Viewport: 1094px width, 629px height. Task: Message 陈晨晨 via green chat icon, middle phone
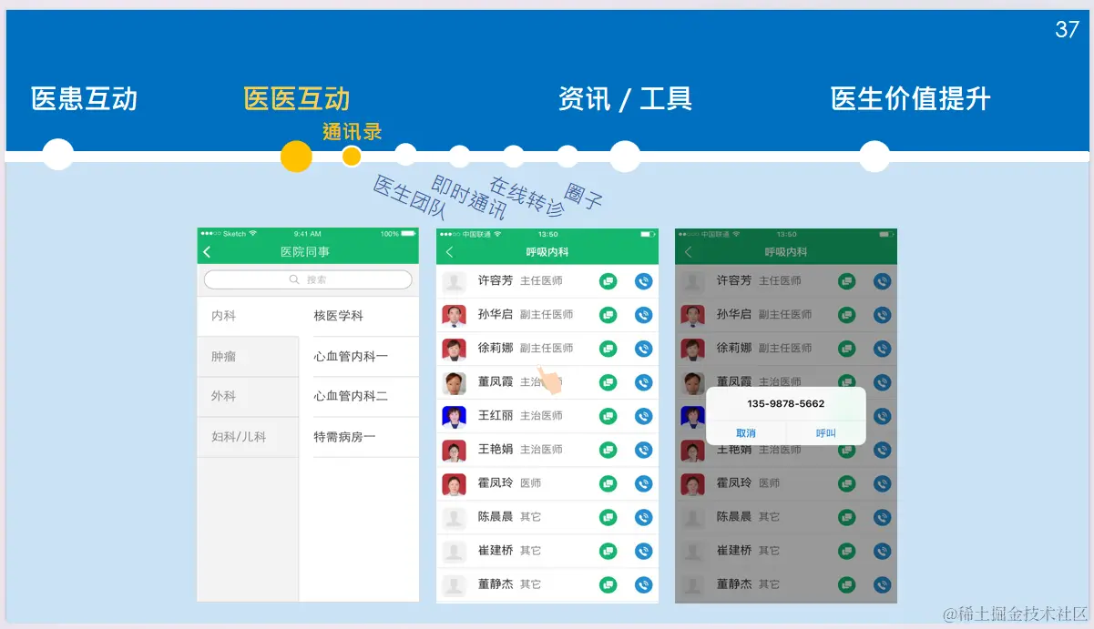point(608,517)
